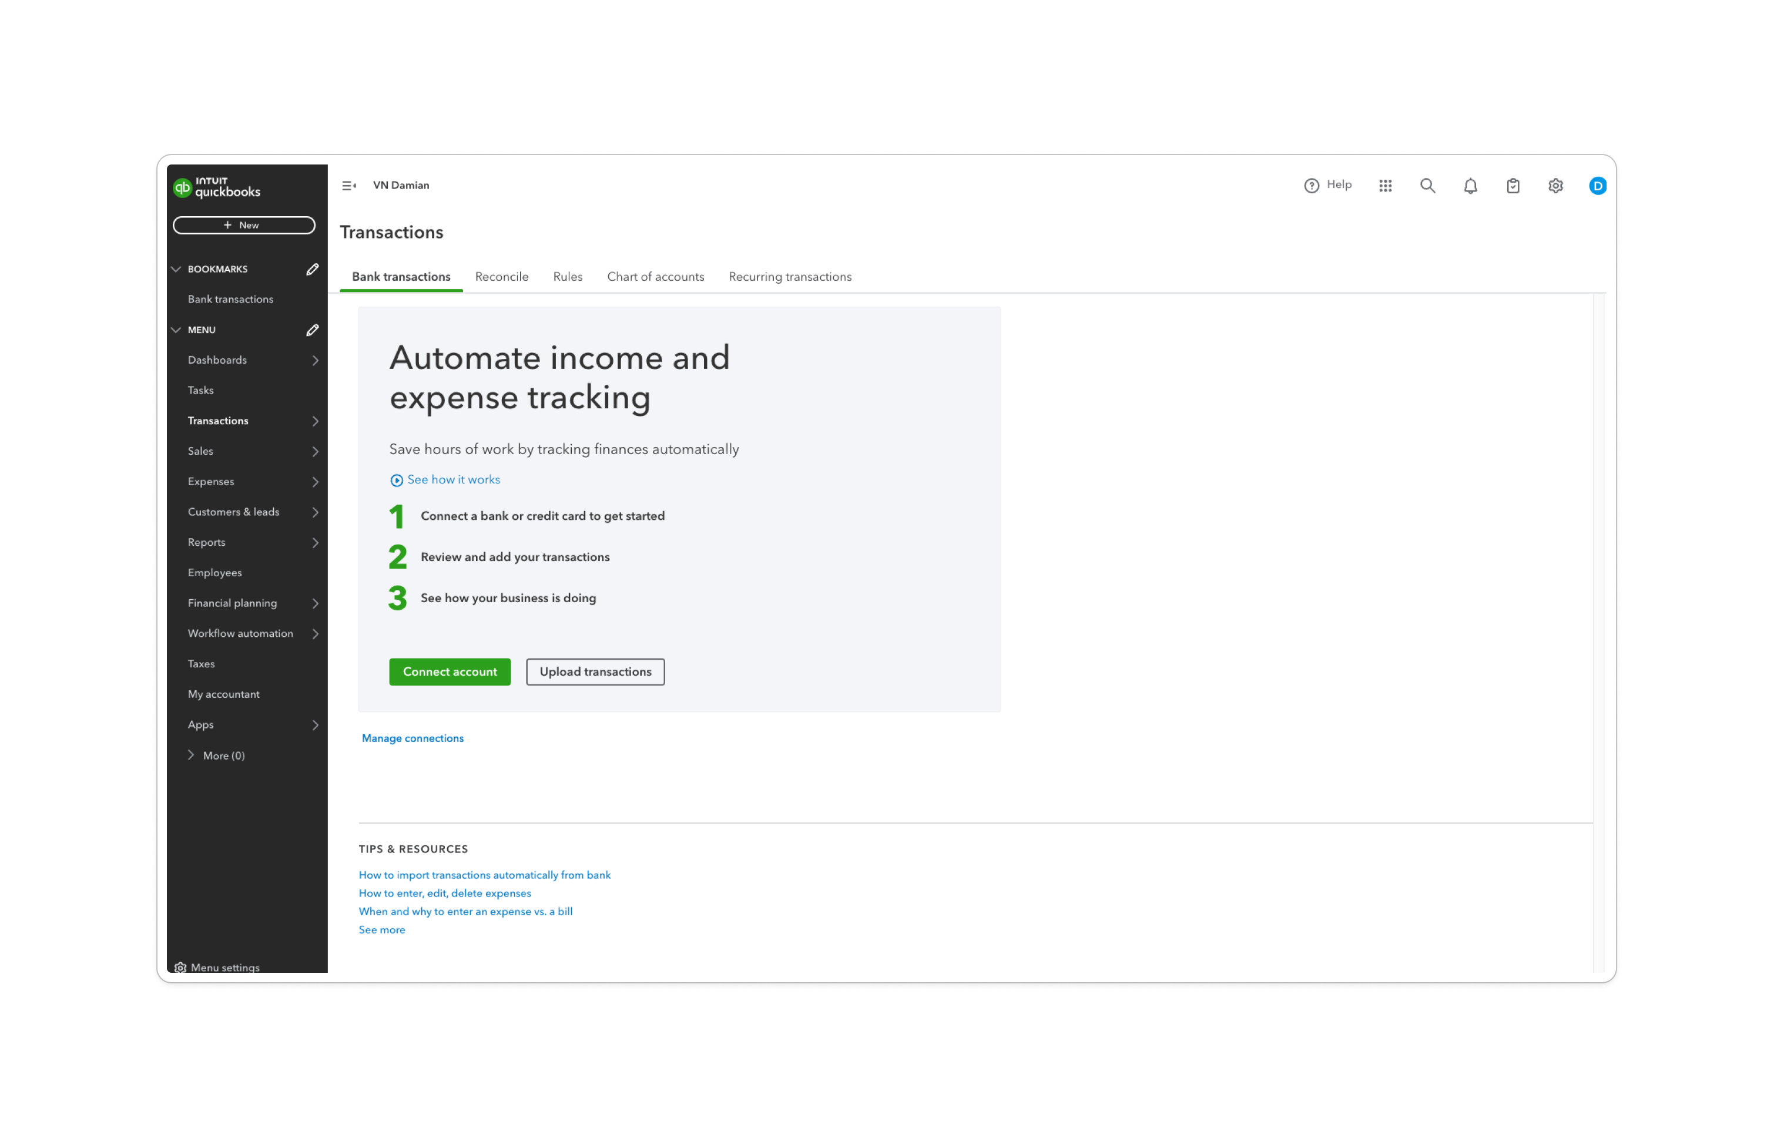1774x1142 pixels.
Task: Open the Manage connections link
Action: 413,738
